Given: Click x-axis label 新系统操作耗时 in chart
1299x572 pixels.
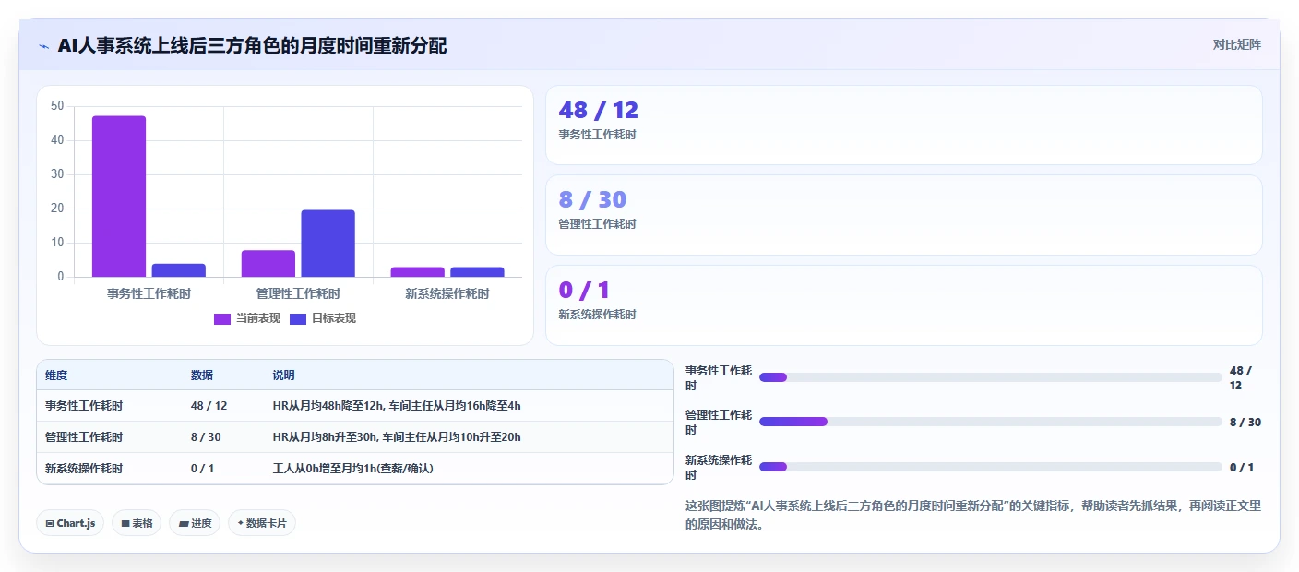Looking at the screenshot, I should [x=447, y=293].
